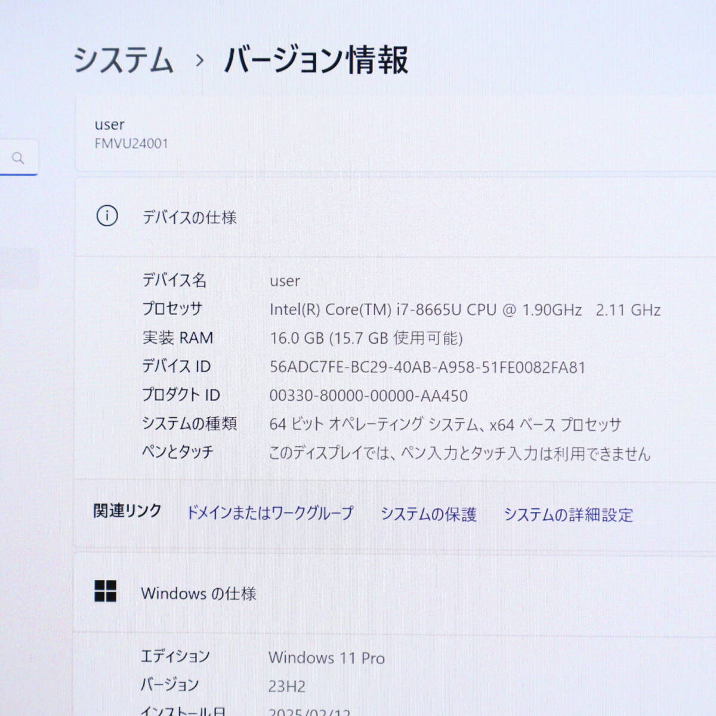Select the 16.0 GB RAM value
This screenshot has height=716, width=716.
[x=366, y=338]
